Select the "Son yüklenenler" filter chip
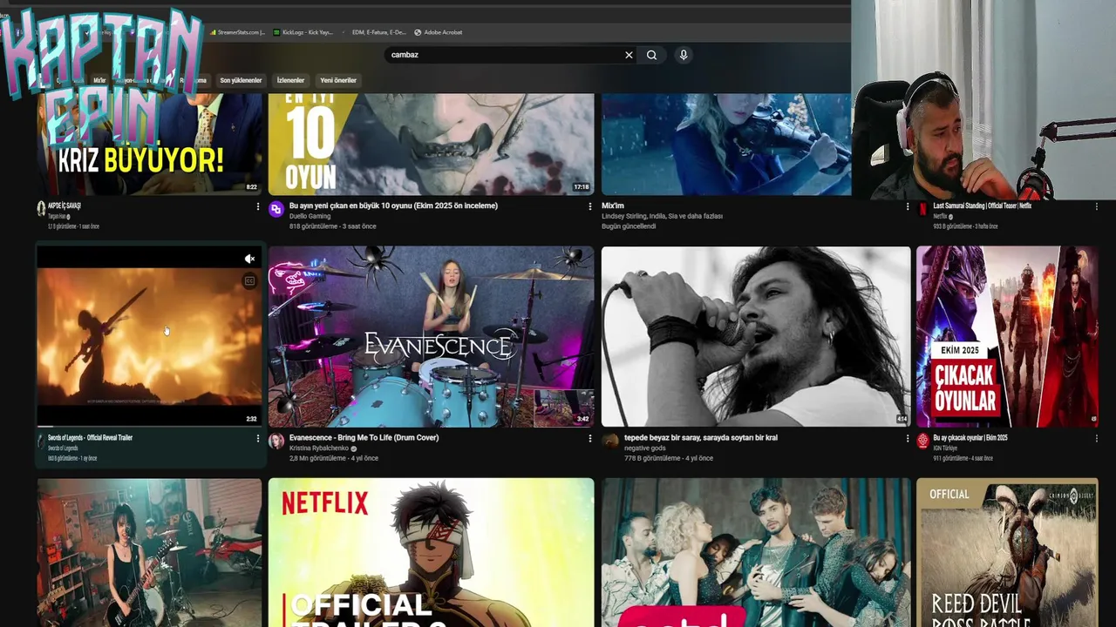The image size is (1116, 627). click(x=241, y=80)
